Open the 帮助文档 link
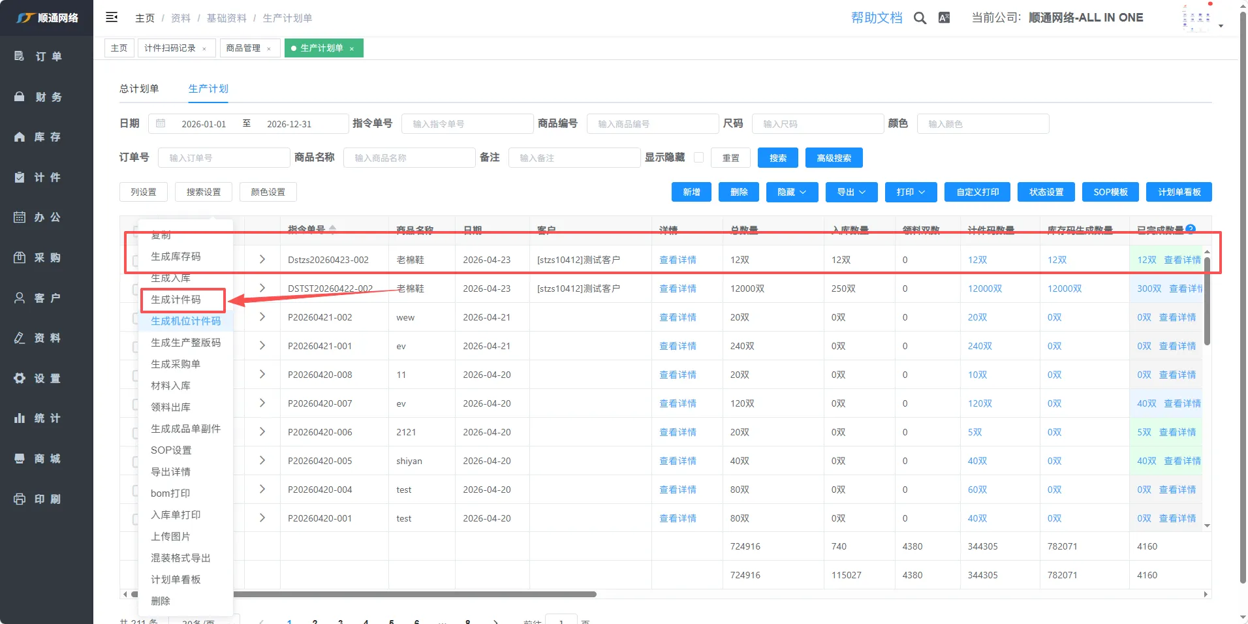 point(876,18)
